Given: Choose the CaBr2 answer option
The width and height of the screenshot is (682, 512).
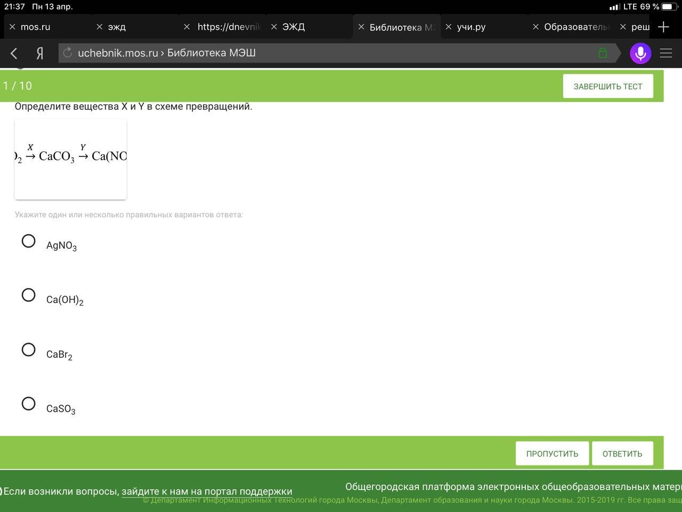Looking at the screenshot, I should click(29, 349).
